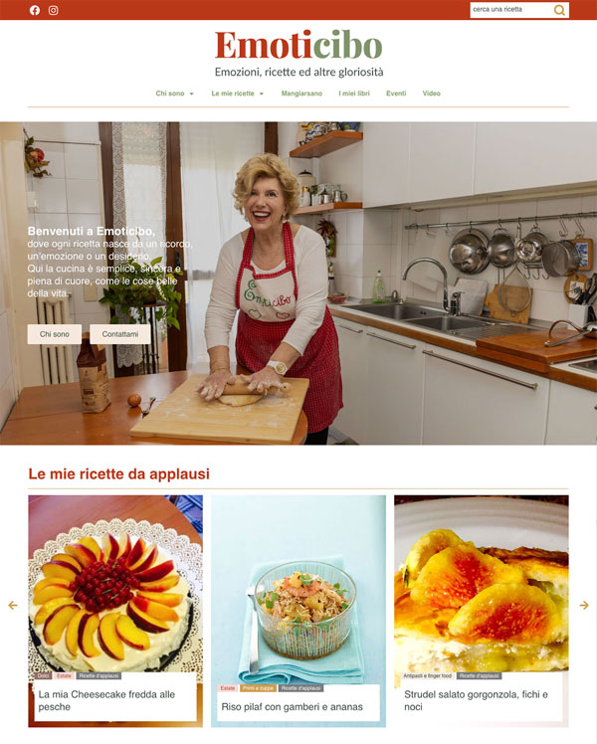The image size is (597, 744).
Task: Open 'Strudel salato gorgonzola, fichi e noci'
Action: tap(476, 700)
